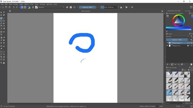Click the Undo arrow icon

[14, 7]
